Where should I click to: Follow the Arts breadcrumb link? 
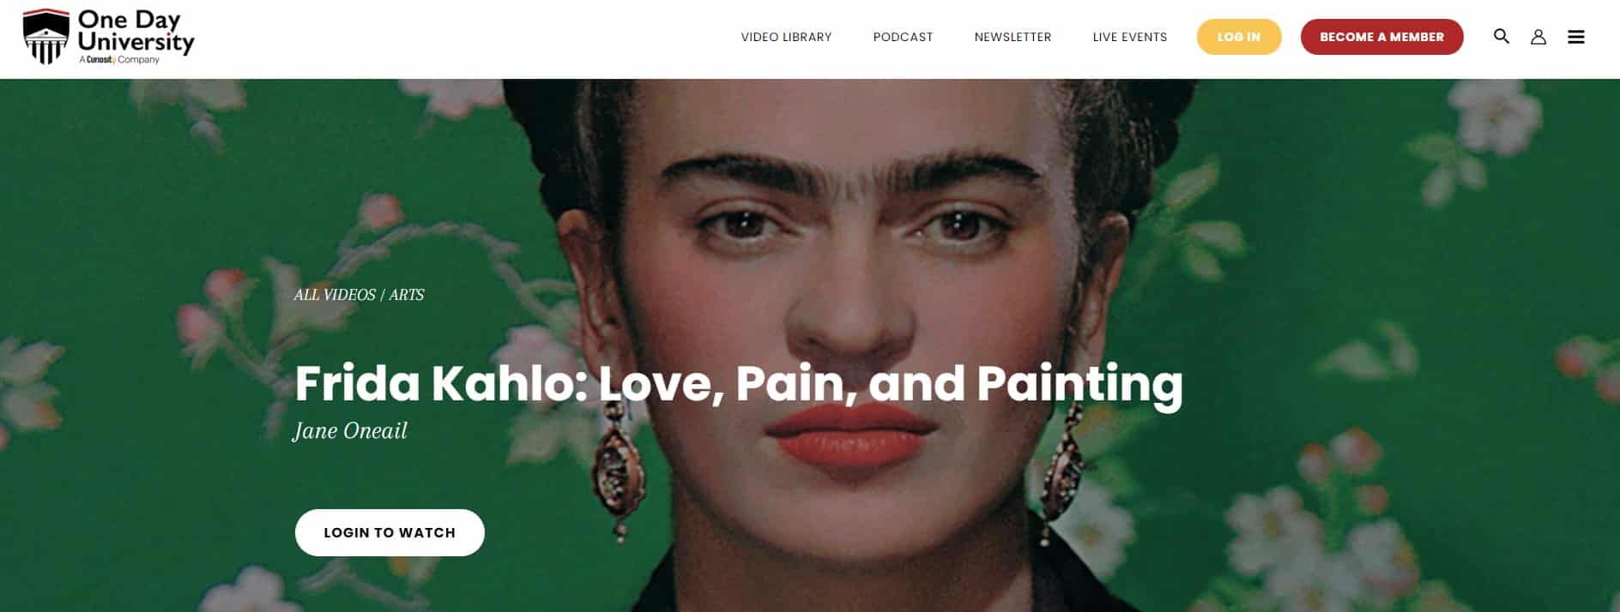(x=407, y=295)
